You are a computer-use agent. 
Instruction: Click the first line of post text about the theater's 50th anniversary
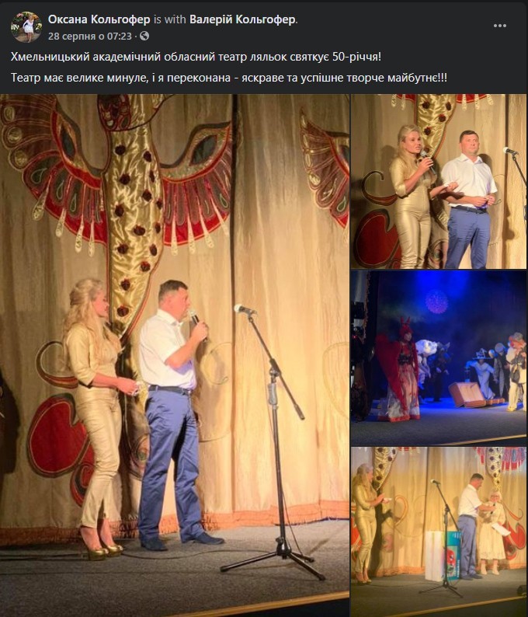click(196, 57)
